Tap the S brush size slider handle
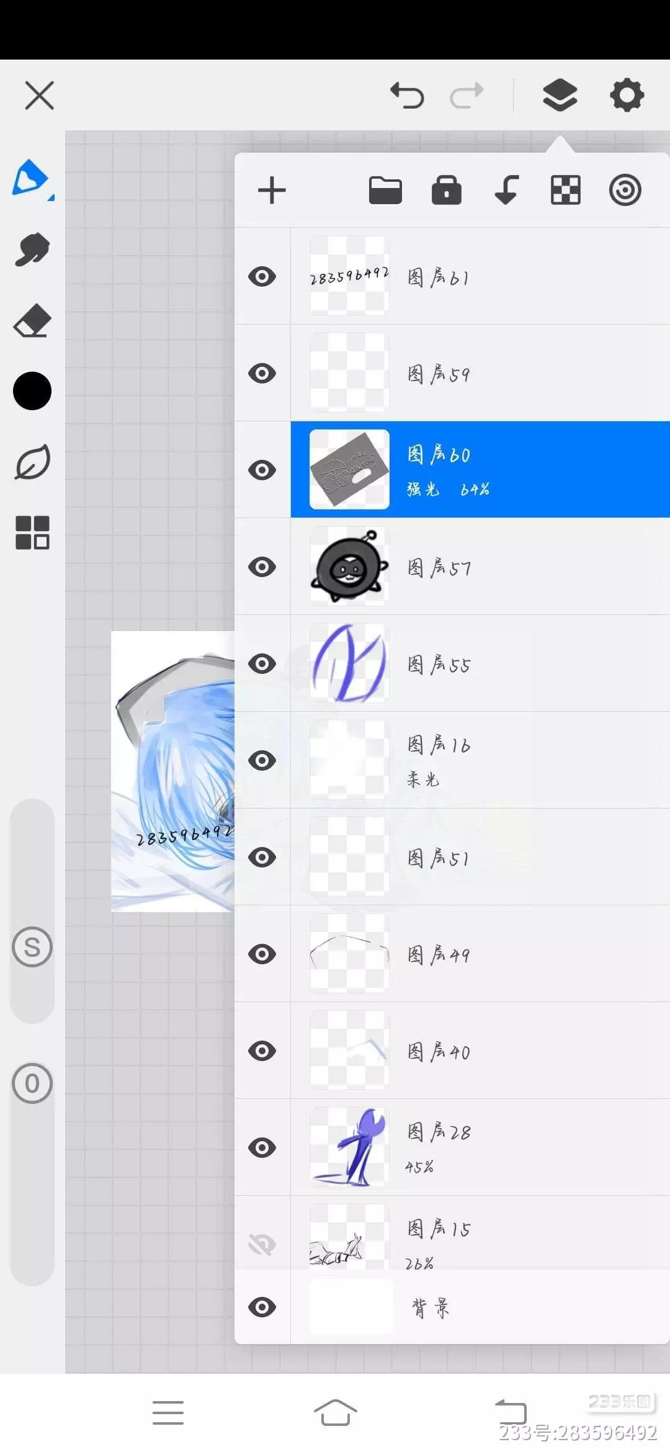 (32, 947)
